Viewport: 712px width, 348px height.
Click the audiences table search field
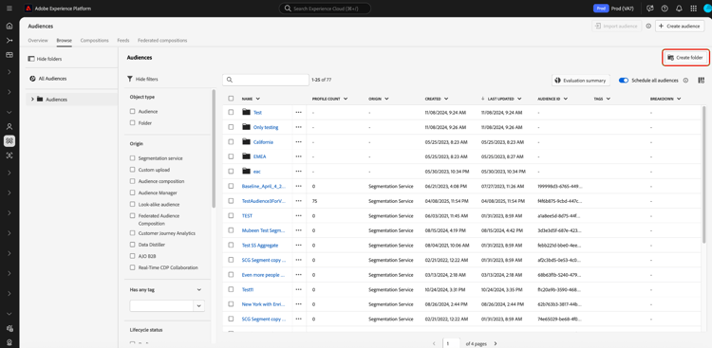[x=266, y=80]
